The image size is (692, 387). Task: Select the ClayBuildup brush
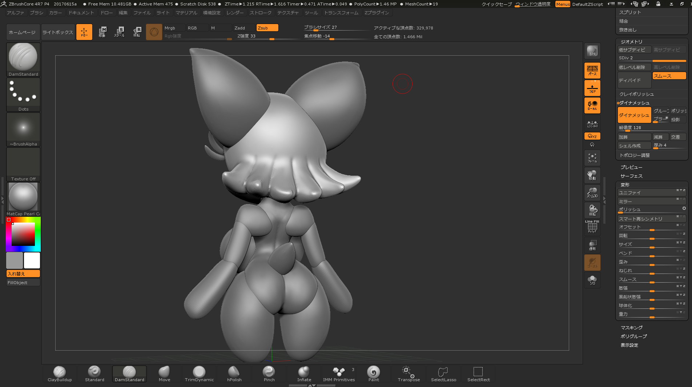coord(60,374)
